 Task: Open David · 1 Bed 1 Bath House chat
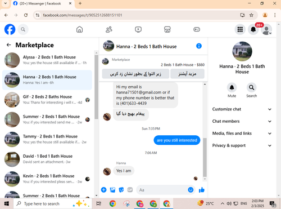click(x=47, y=159)
